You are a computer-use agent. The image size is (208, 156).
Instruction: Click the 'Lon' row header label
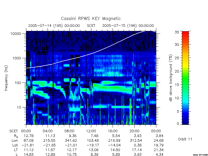(x=15, y=140)
